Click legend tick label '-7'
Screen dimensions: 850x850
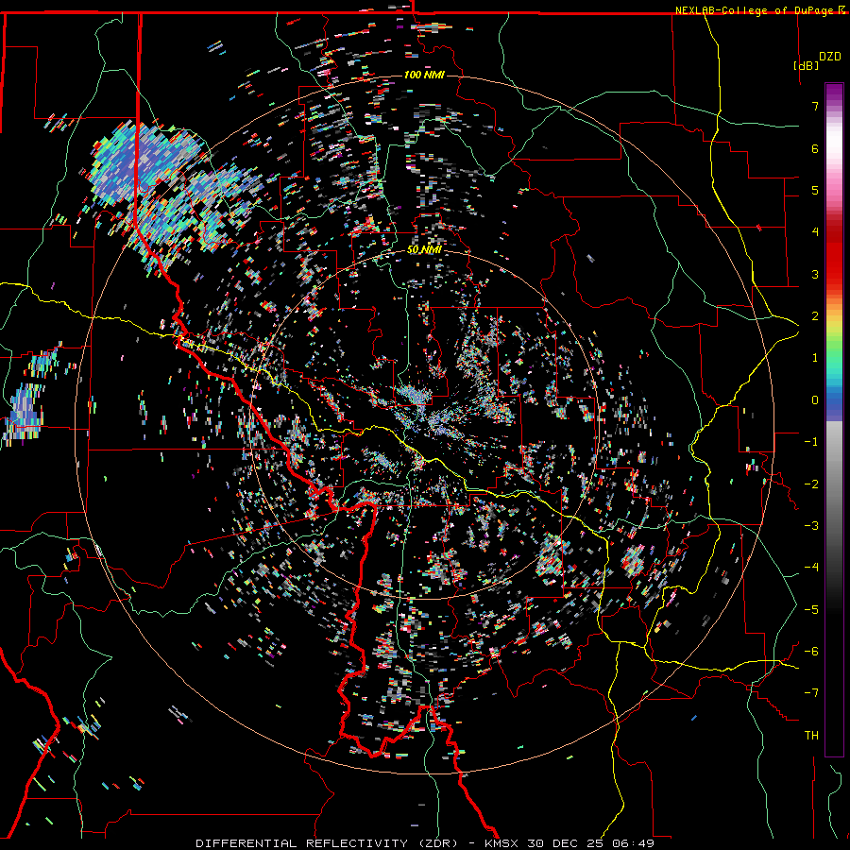[811, 693]
